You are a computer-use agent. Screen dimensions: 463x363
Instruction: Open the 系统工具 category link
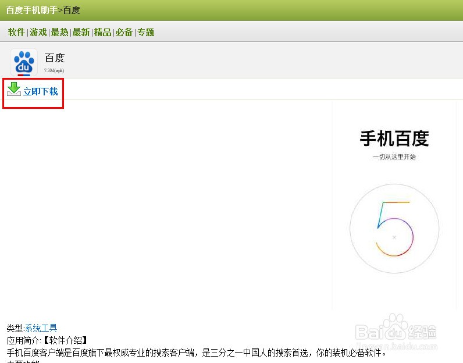pos(41,328)
